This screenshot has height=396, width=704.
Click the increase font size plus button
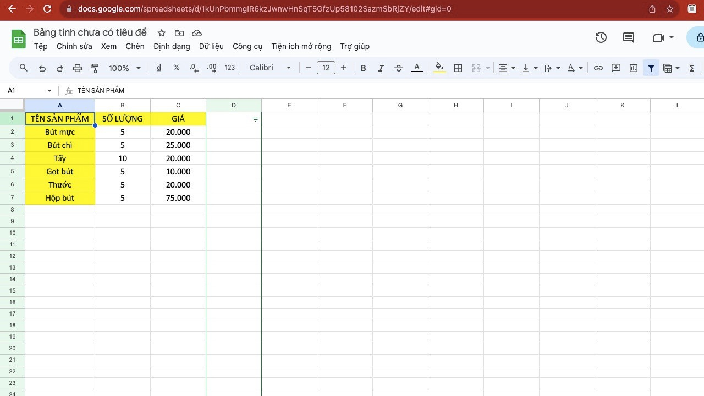pyautogui.click(x=344, y=68)
